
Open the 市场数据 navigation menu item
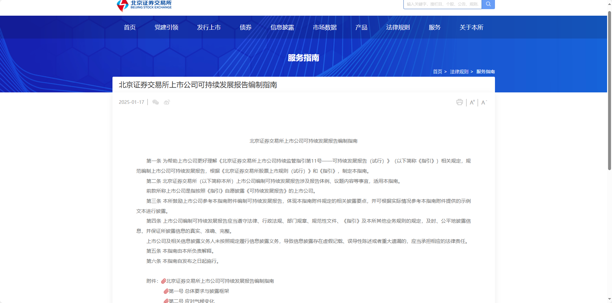pyautogui.click(x=325, y=27)
